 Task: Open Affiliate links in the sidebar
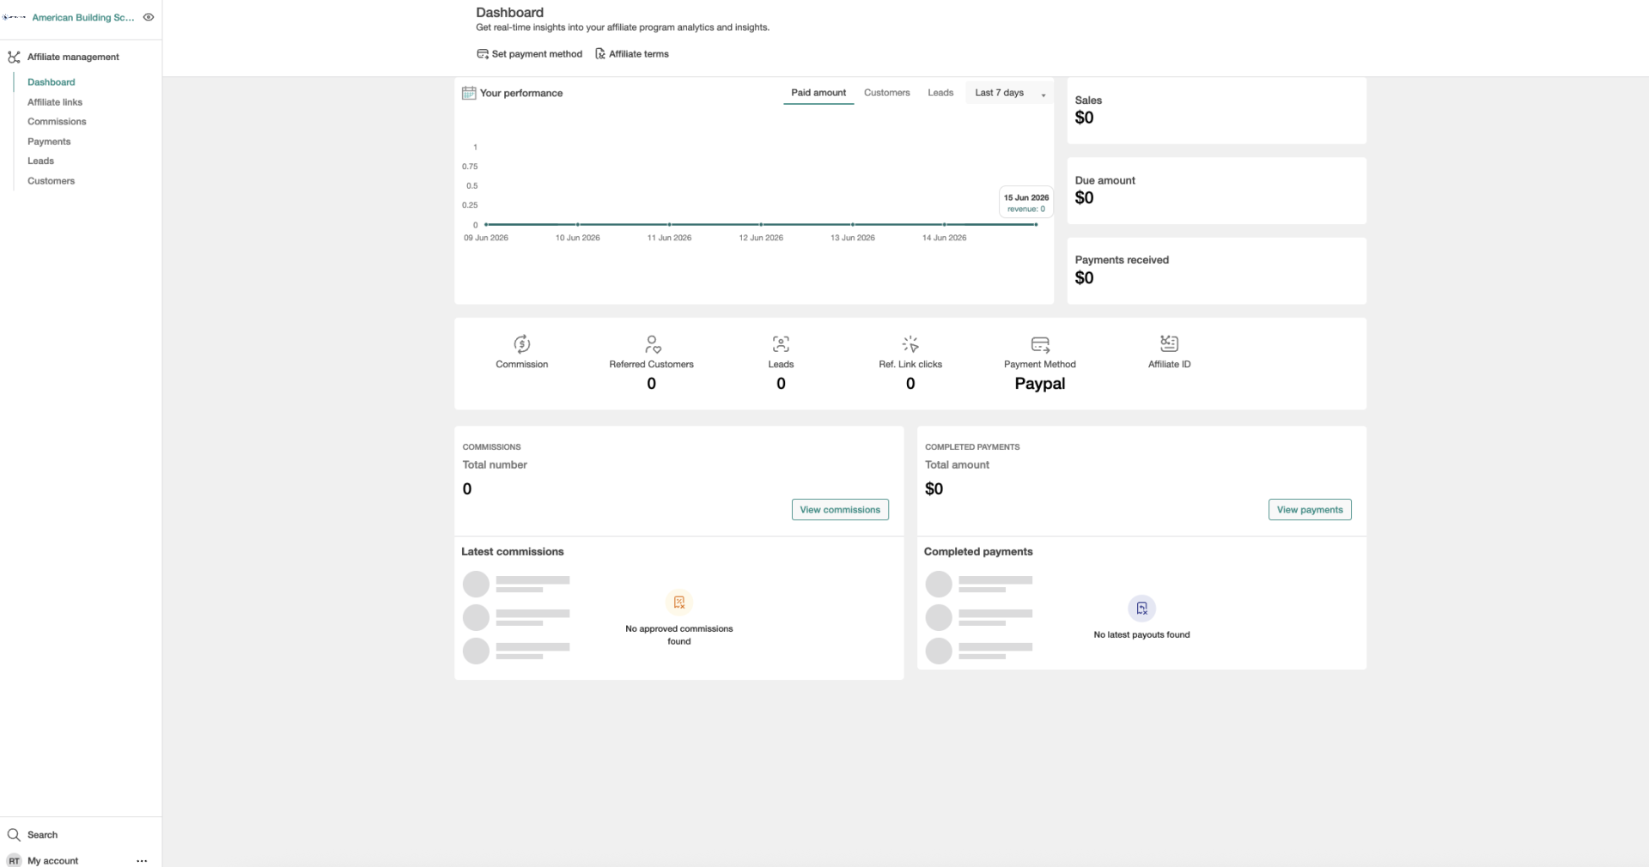pyautogui.click(x=55, y=102)
